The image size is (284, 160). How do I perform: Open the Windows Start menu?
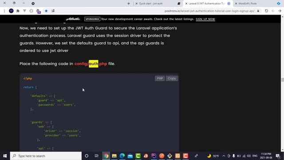pos(5,156)
